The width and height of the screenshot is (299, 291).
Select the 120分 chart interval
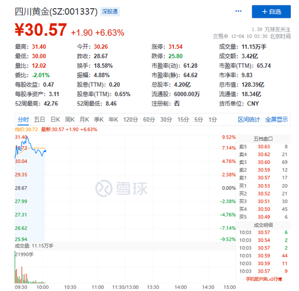point(130,119)
